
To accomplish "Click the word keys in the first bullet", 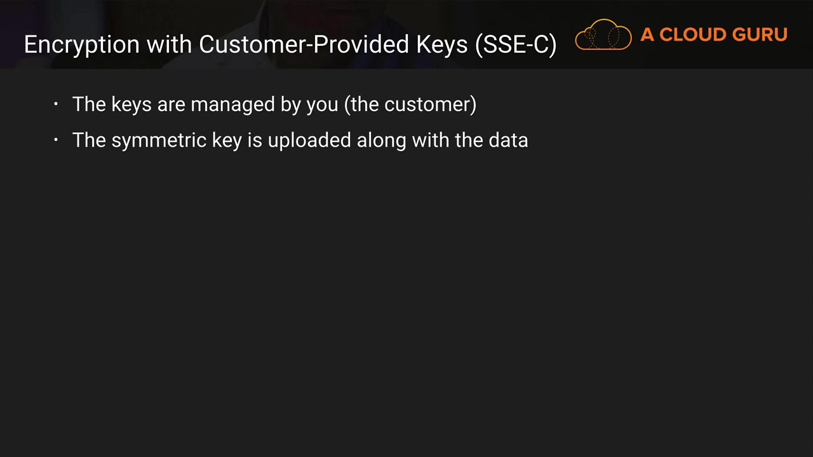I will tap(131, 104).
